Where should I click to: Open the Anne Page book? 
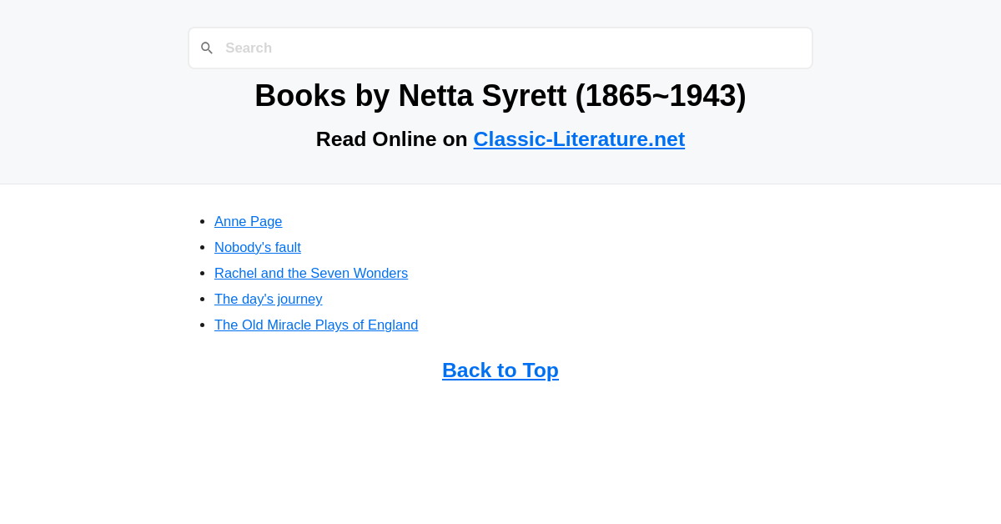(248, 221)
